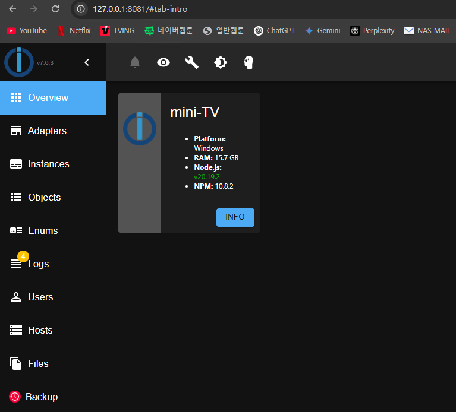Click the Hosts storage icon

pyautogui.click(x=16, y=331)
